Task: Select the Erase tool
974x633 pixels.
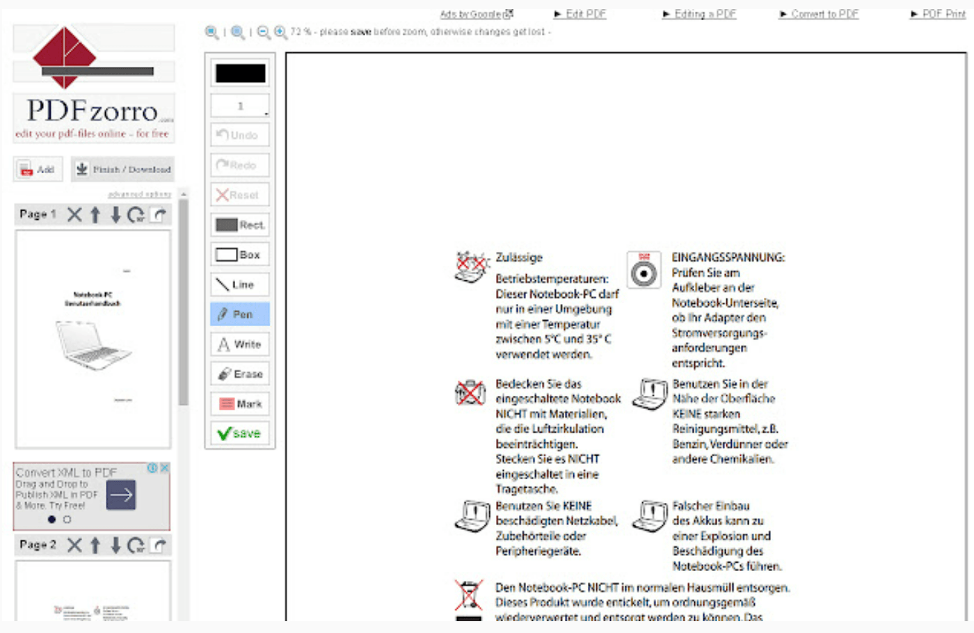Action: tap(239, 374)
